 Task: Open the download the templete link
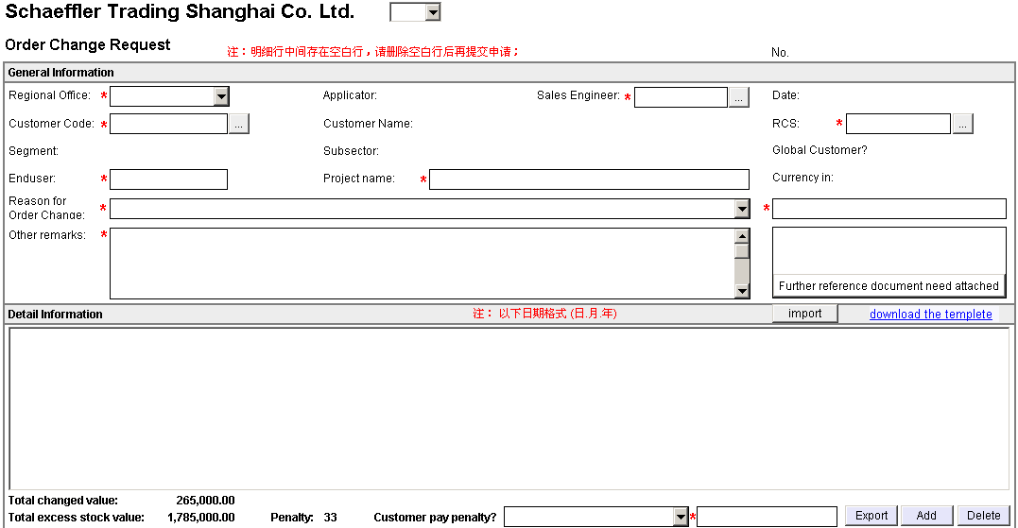point(930,315)
